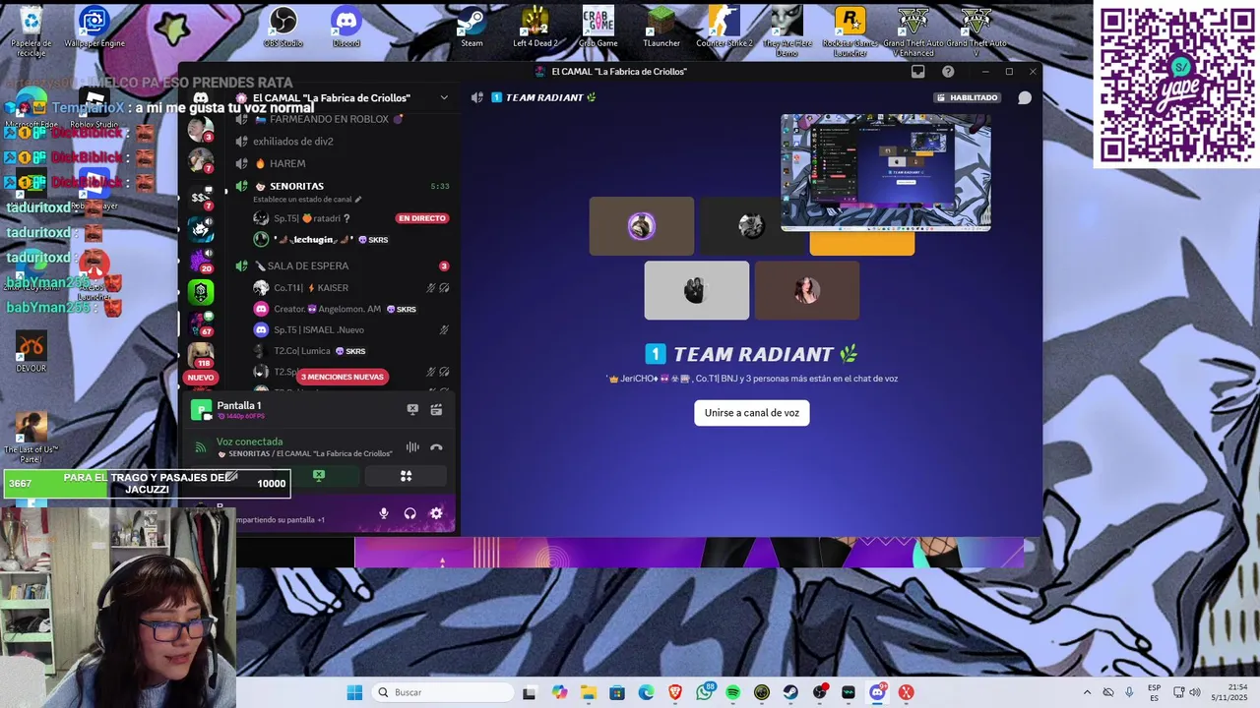Viewport: 1260px width, 708px height.
Task: Open WhatsApp from the taskbar
Action: click(705, 692)
